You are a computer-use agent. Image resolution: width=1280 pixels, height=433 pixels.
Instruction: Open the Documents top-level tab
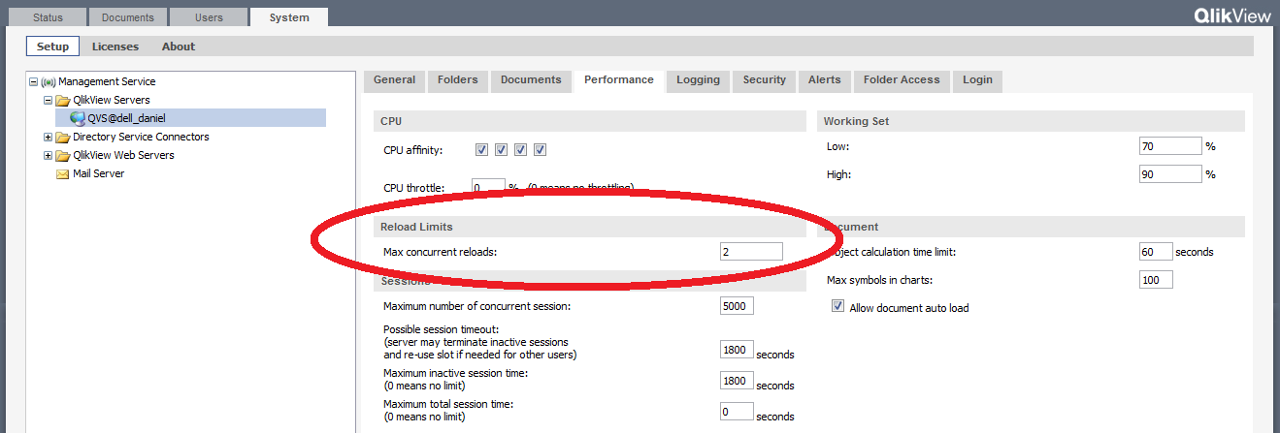[127, 17]
